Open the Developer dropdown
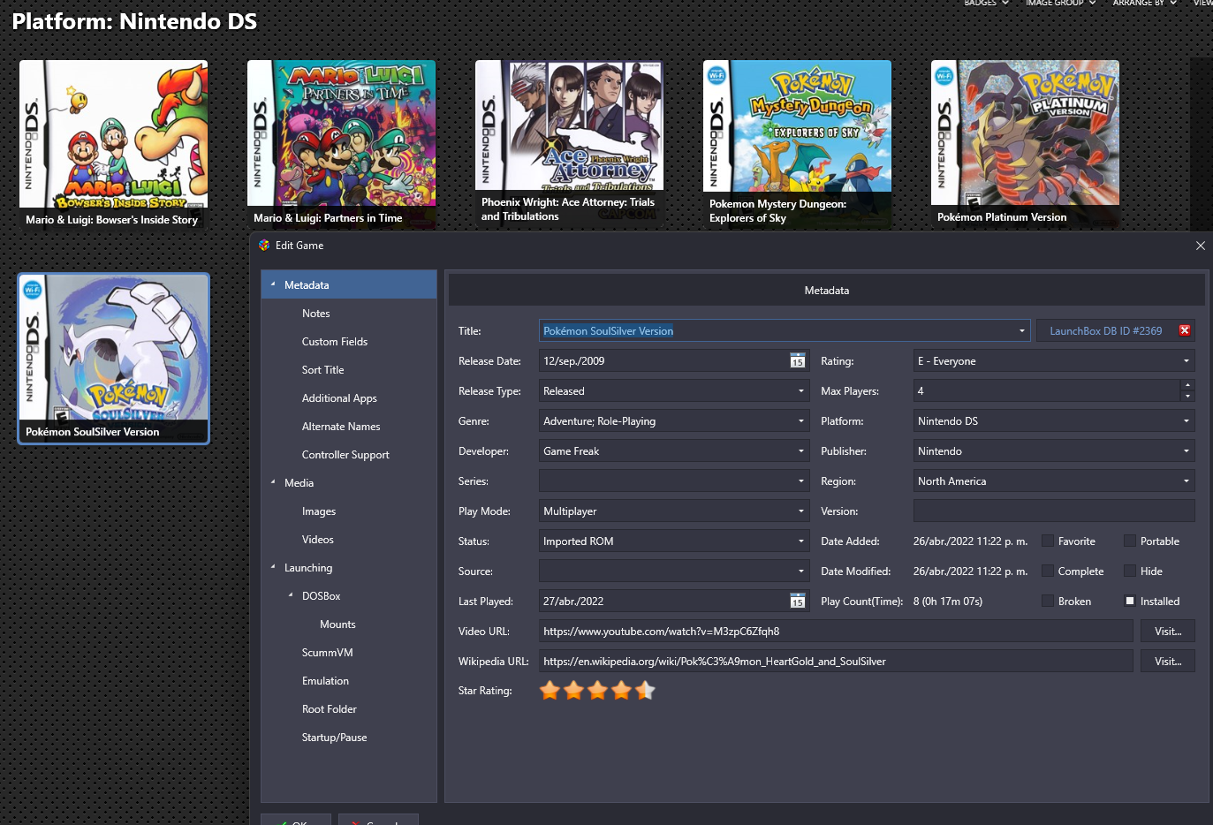The height and width of the screenshot is (825, 1213). coord(801,451)
